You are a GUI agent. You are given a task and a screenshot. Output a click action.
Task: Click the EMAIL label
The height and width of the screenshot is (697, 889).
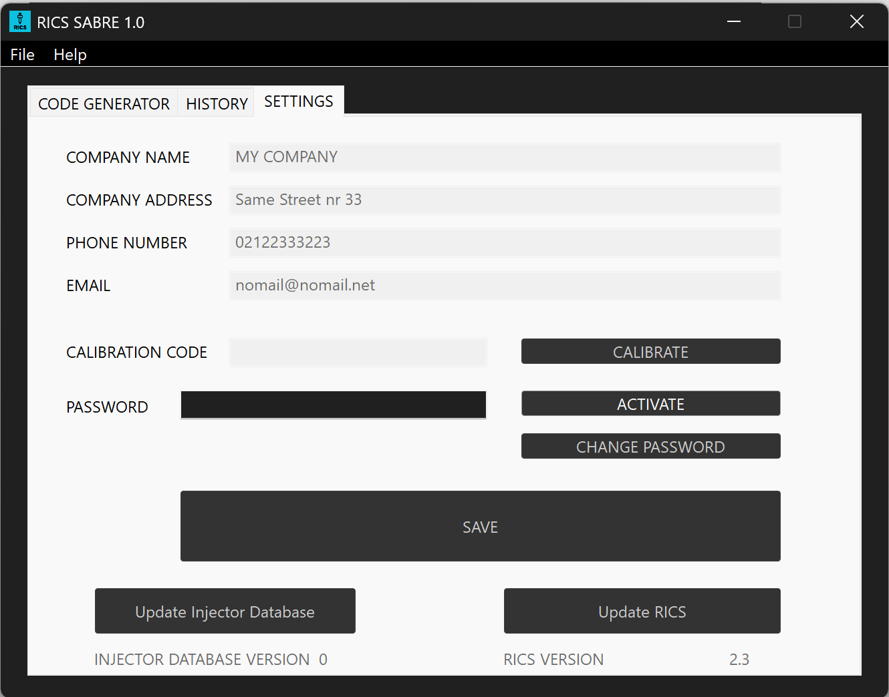pos(88,286)
